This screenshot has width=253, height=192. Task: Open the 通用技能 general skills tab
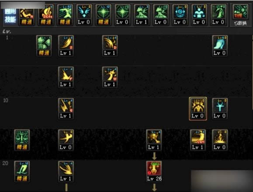pyautogui.click(x=10, y=16)
